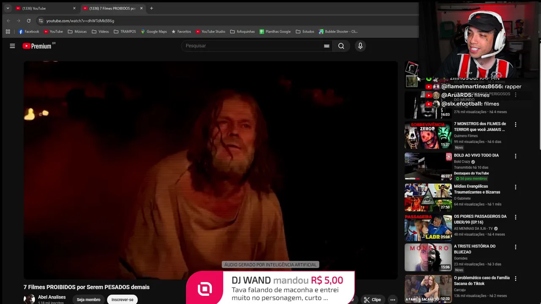
Task: Open Abel Analises channel avatar
Action: (29, 299)
